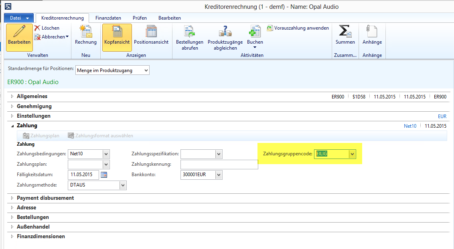Image resolution: width=454 pixels, height=249 pixels.
Task: Expand the Finanzdimensionen section
Action: coord(12,237)
